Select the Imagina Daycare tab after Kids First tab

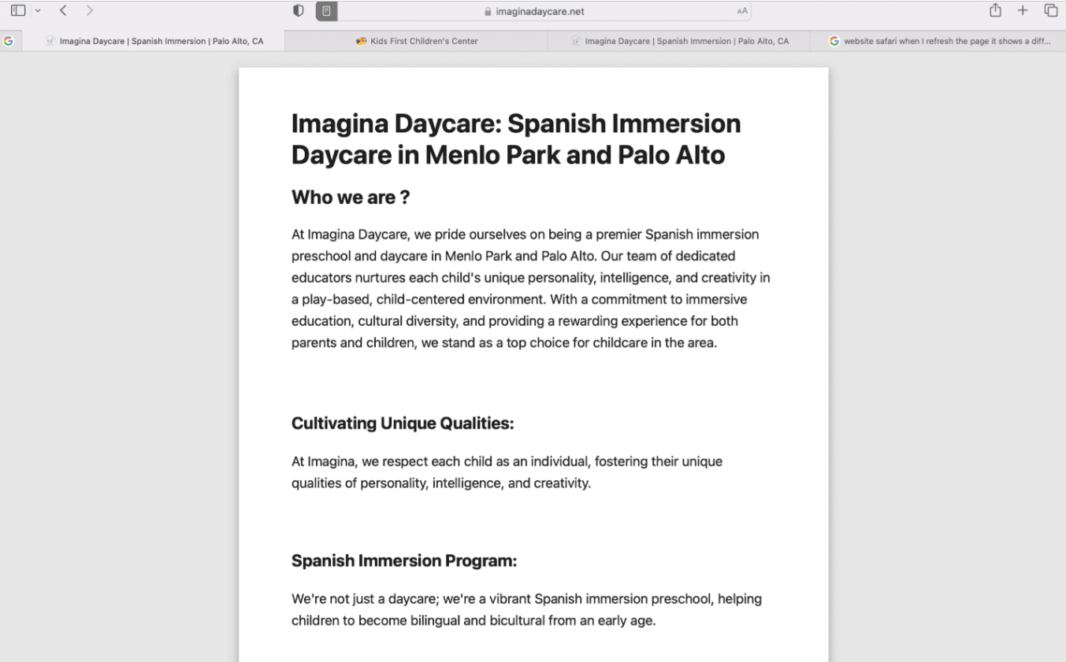(678, 41)
